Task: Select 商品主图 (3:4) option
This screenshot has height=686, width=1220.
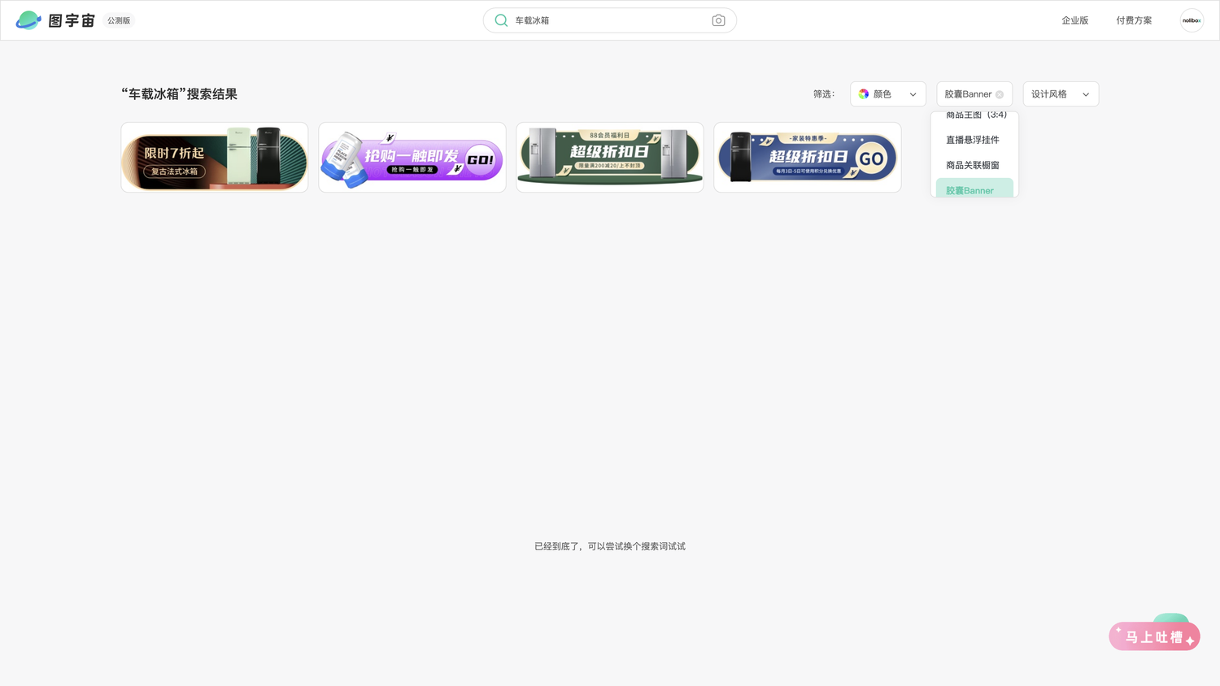Action: pyautogui.click(x=974, y=116)
